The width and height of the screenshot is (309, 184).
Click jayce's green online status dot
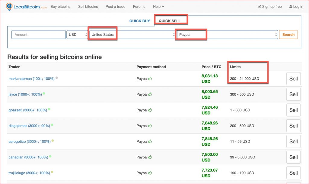44,94
